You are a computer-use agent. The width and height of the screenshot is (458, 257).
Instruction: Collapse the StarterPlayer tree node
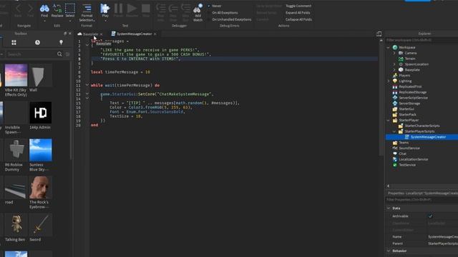click(389, 120)
